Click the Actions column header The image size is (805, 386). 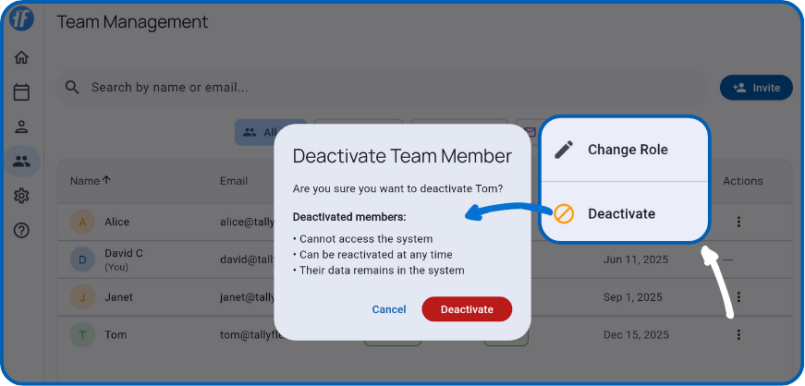pos(743,181)
